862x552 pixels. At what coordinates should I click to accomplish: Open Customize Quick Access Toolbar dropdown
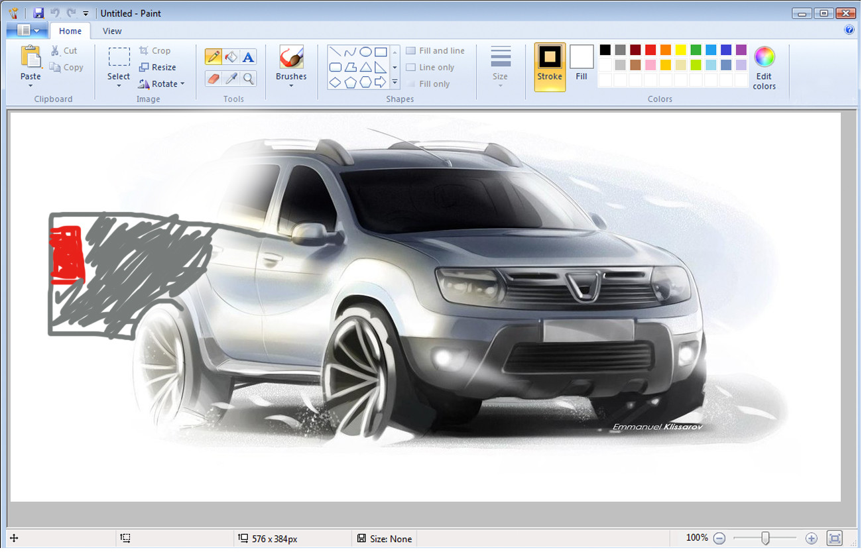(86, 13)
